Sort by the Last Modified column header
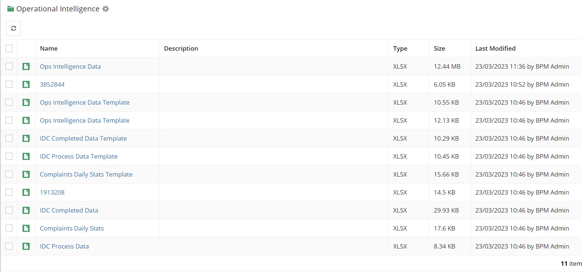 click(x=495, y=48)
